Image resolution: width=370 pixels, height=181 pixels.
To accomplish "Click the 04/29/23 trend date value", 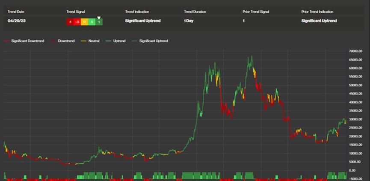I will (16, 21).
